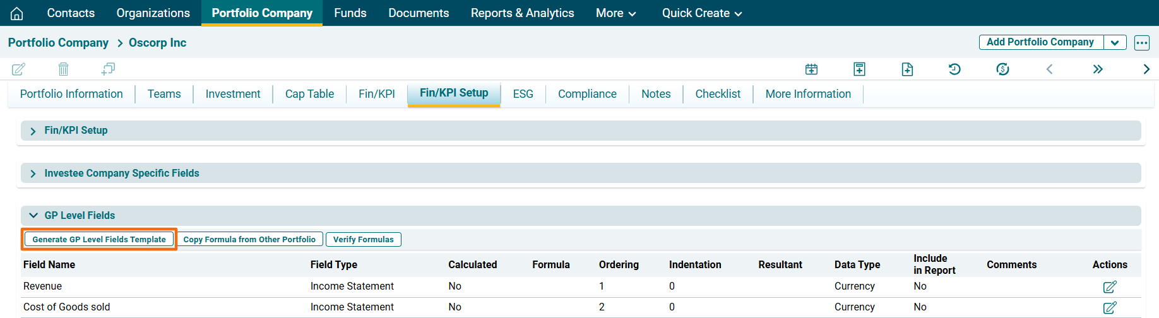Open the three-dots options button
Screen dimensions: 1159x318
tap(1141, 42)
